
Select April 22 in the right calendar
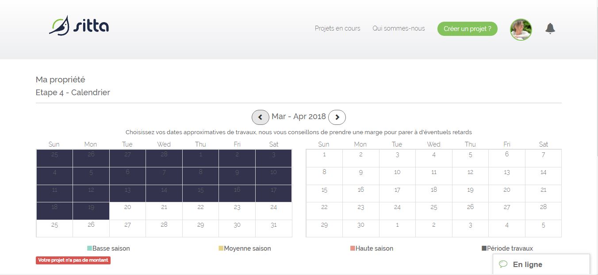[324, 211]
